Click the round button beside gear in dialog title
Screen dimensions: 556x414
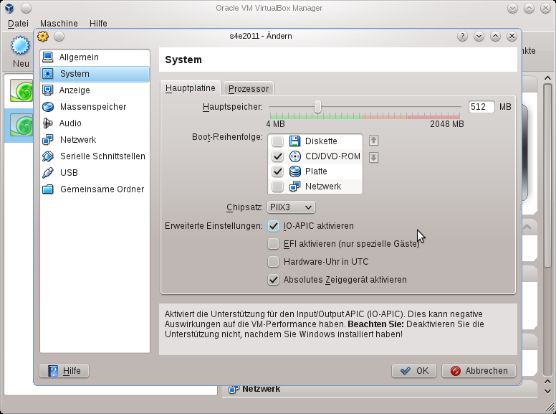[59, 36]
